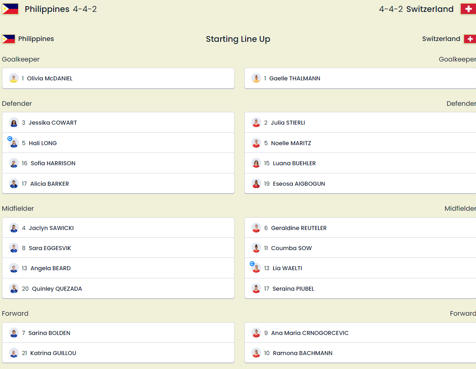The width and height of the screenshot is (476, 369).
Task: Open Ramona Bachmann's player profile
Action: tap(302, 353)
